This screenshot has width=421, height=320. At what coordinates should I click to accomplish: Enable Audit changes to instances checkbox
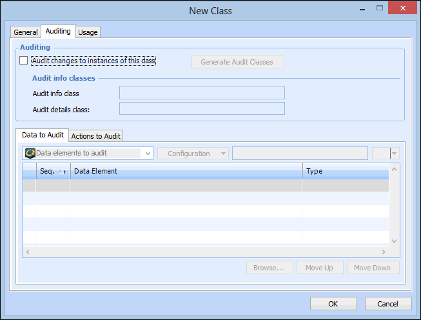pos(24,61)
